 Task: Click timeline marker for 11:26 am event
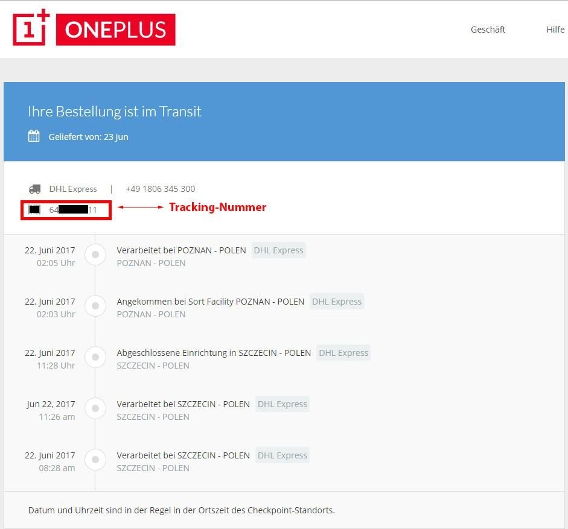[95, 408]
